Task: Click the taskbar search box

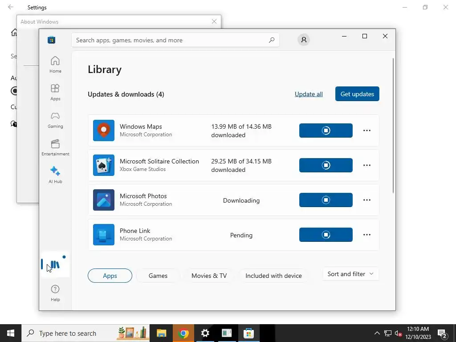Action: tap(85, 333)
